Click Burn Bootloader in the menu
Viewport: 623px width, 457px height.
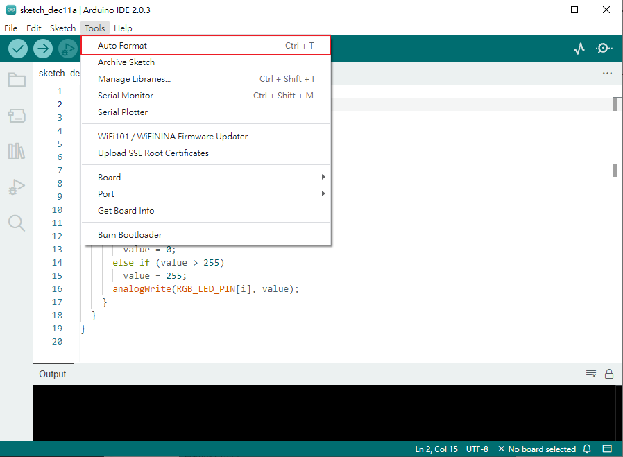[x=130, y=235]
